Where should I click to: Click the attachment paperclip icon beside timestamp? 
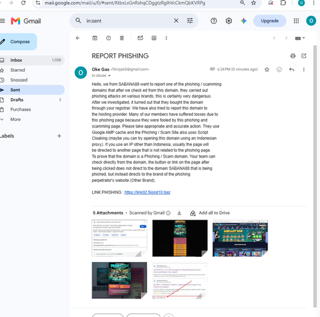(x=212, y=69)
